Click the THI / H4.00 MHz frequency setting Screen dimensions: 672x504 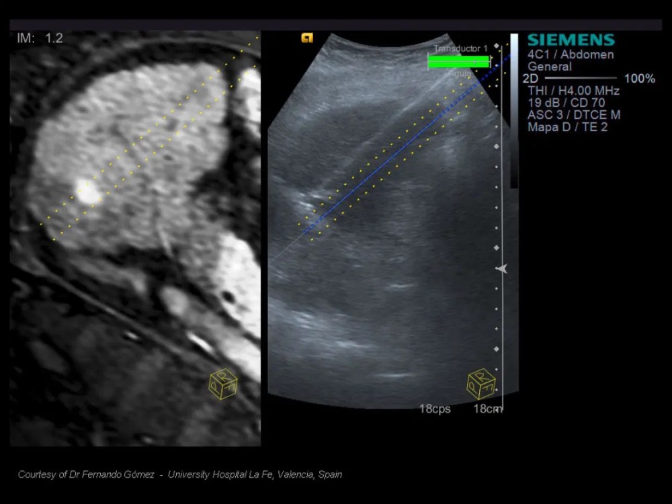coord(573,91)
